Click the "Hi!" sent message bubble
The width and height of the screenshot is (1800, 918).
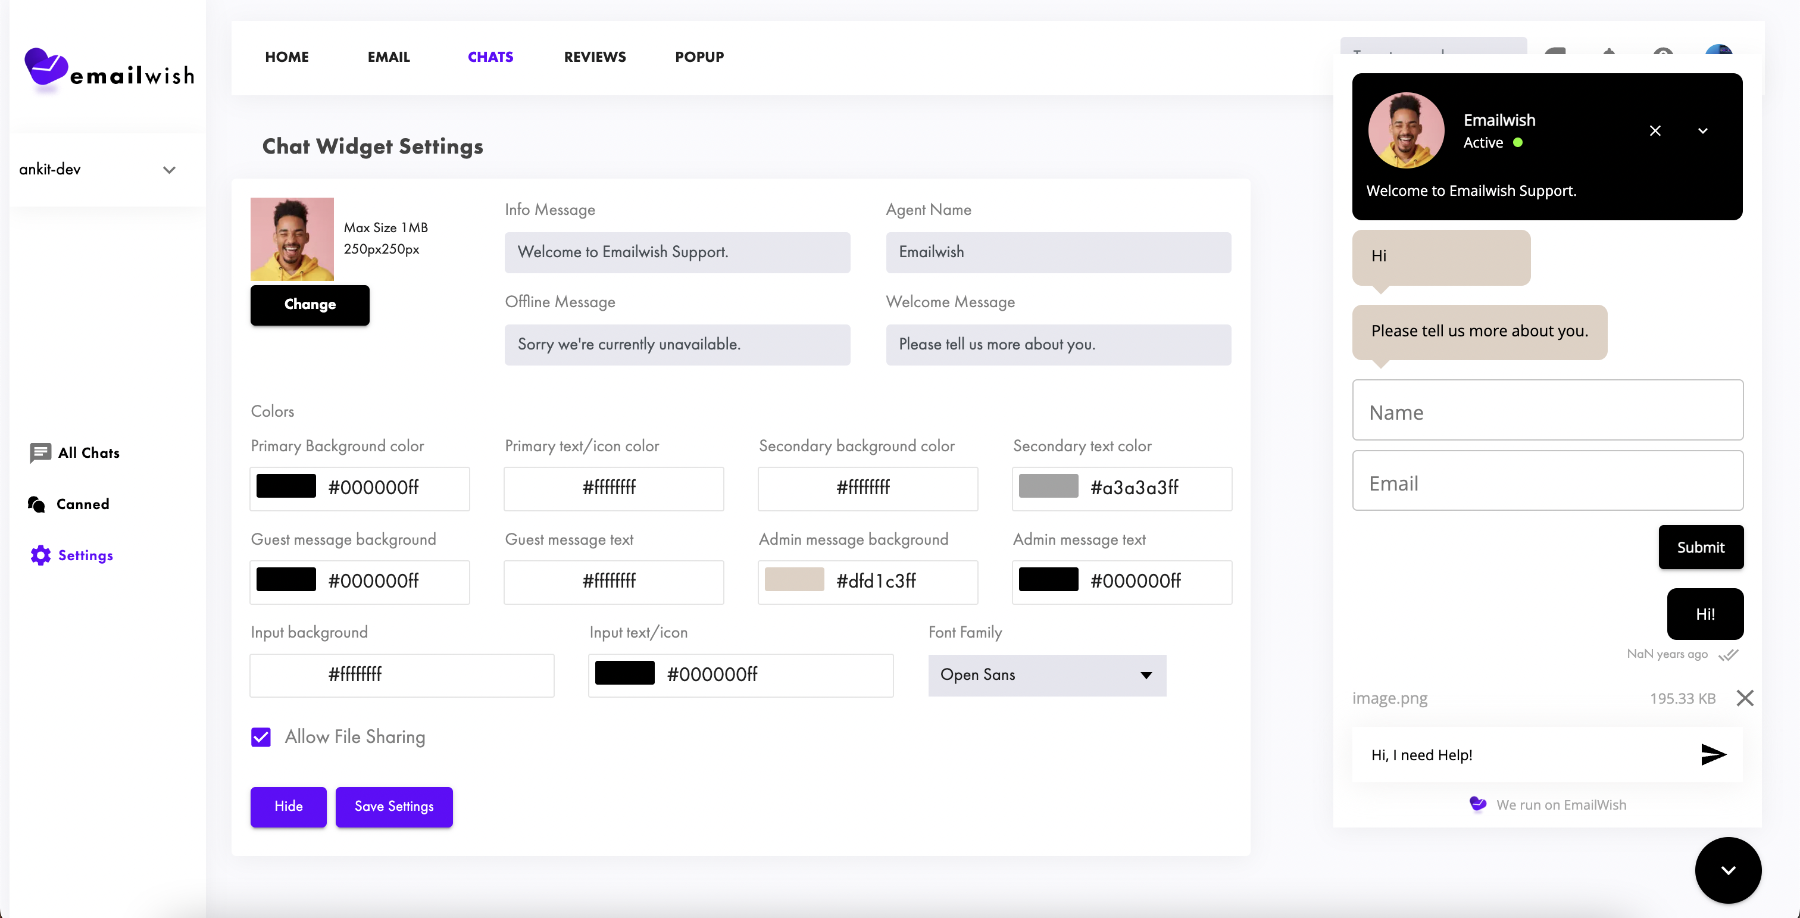point(1705,614)
